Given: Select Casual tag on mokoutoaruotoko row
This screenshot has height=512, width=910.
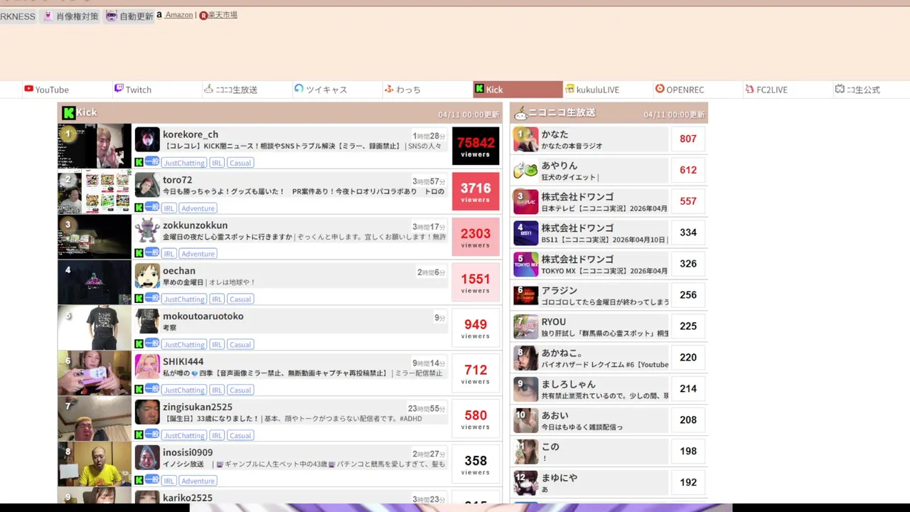Looking at the screenshot, I should tap(240, 345).
